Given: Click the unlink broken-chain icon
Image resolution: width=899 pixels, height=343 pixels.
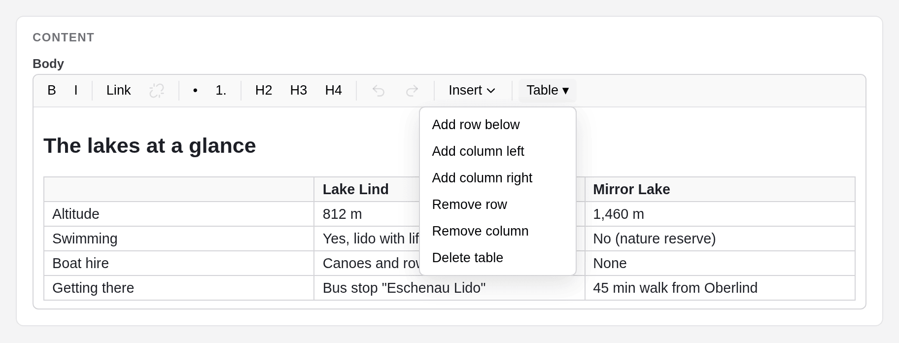Looking at the screenshot, I should click(157, 91).
